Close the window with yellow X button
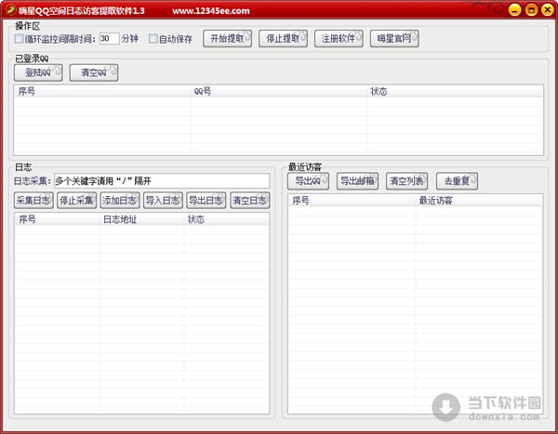 pos(548,9)
